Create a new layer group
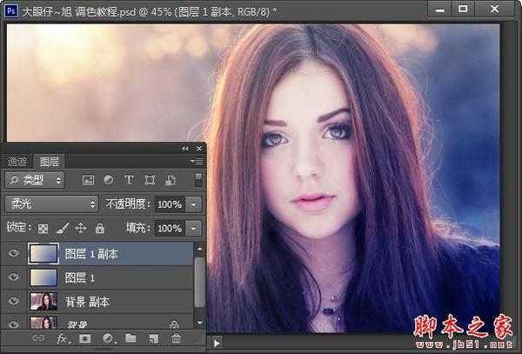The width and height of the screenshot is (522, 354). pos(130,337)
